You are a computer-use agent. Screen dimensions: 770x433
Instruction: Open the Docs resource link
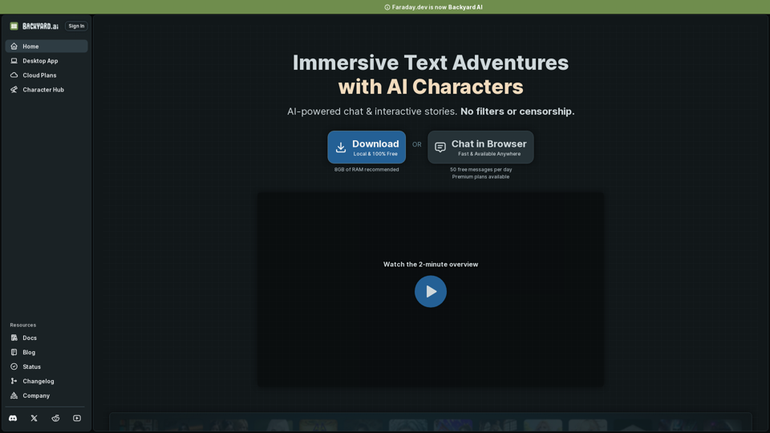47,338
